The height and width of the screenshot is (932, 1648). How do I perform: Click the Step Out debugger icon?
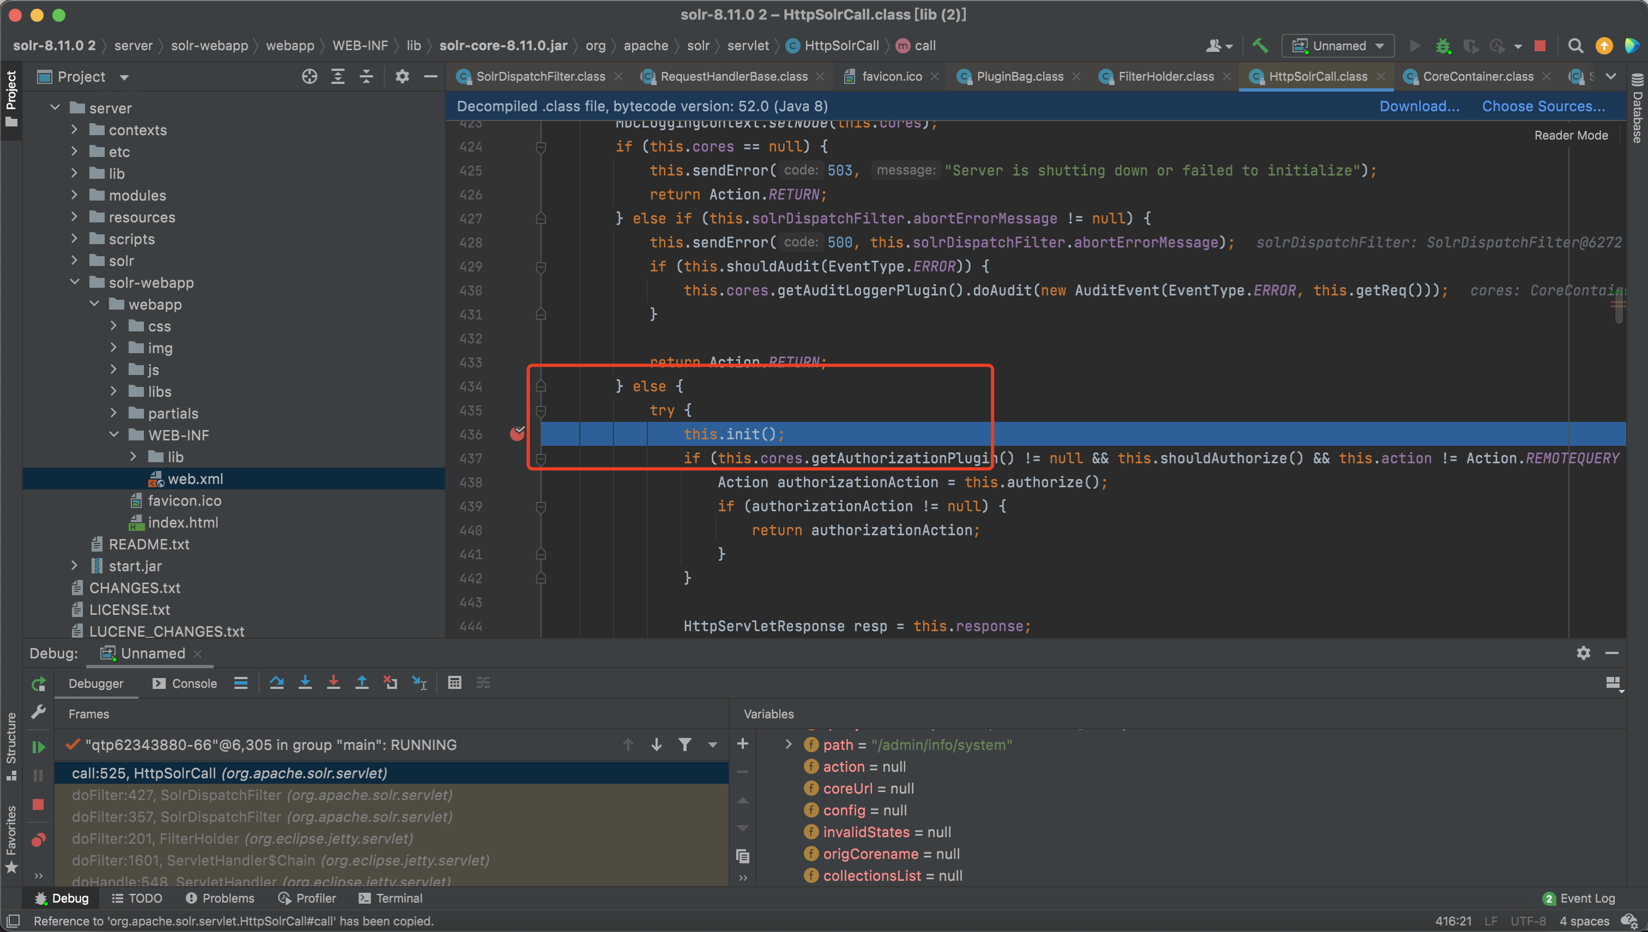pyautogui.click(x=362, y=683)
